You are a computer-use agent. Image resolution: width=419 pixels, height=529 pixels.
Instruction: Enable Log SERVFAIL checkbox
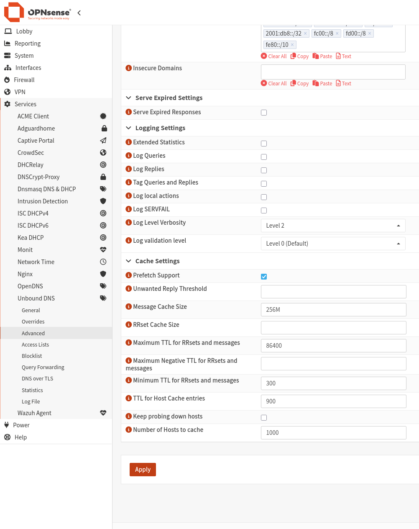264,211
